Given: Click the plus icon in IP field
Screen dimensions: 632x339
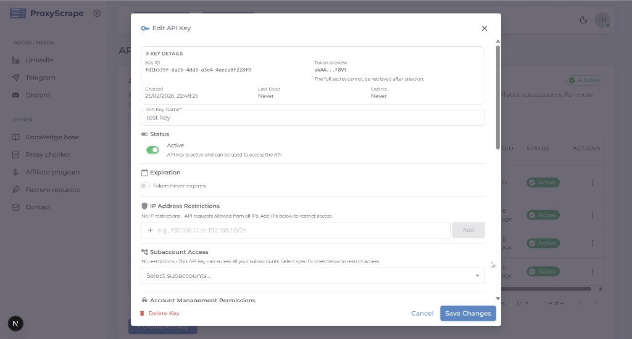Looking at the screenshot, I should 150,231.
